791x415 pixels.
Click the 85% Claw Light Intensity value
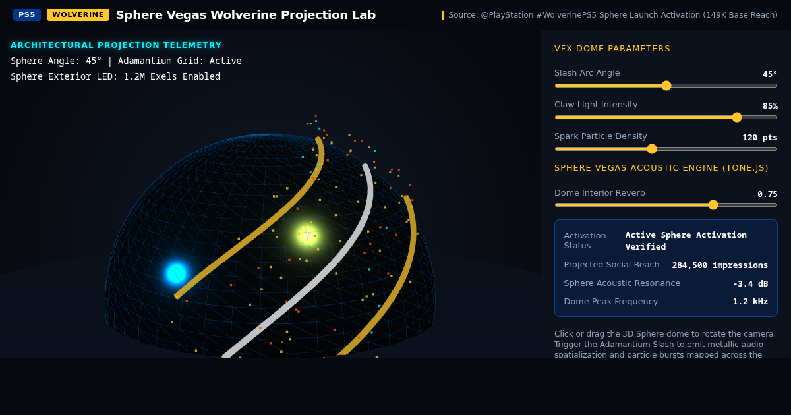click(x=770, y=106)
